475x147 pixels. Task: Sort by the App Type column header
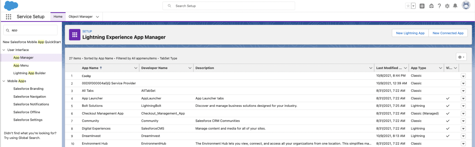pos(418,68)
